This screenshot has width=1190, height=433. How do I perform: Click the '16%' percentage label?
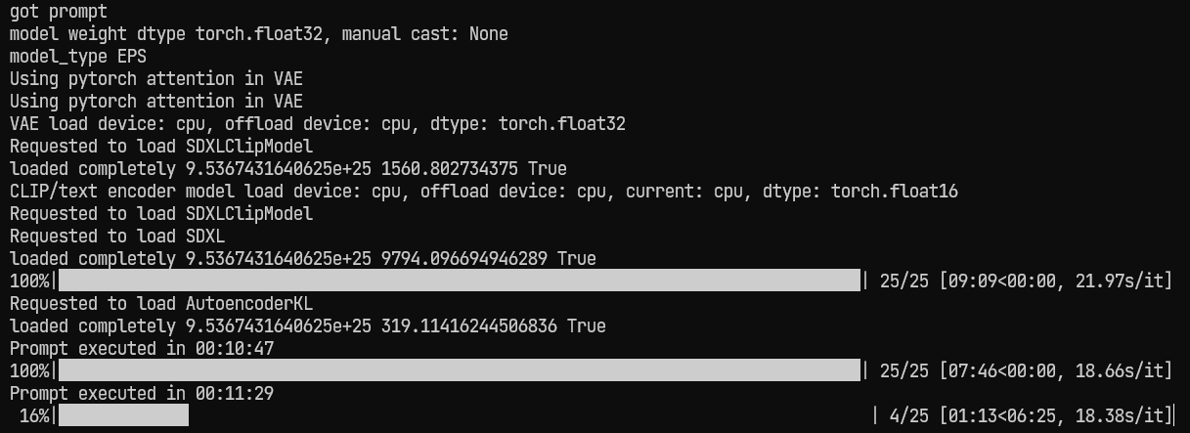tap(33, 415)
